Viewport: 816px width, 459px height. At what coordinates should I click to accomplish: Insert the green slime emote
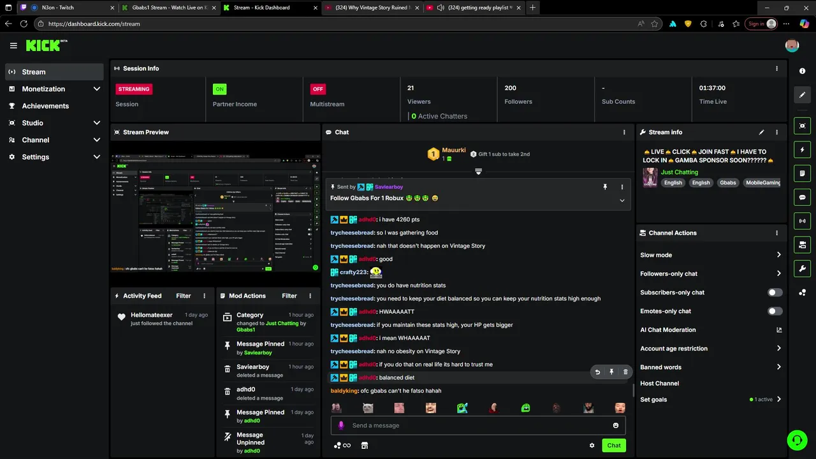[x=525, y=408]
